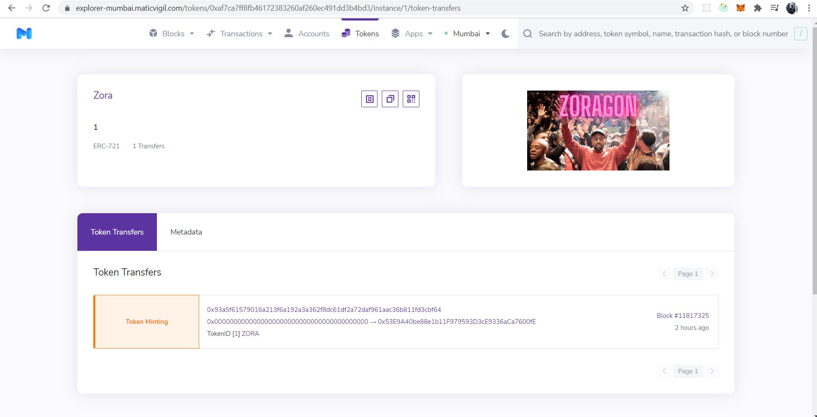The image size is (817, 417).
Task: Expand the Transactions dropdown menu
Action: pyautogui.click(x=239, y=34)
